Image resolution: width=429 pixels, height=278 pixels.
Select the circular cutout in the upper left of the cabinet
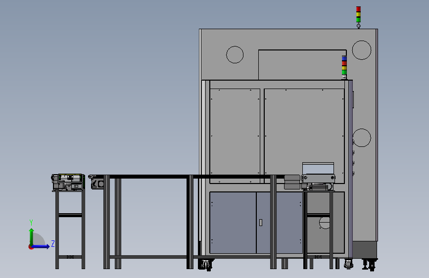(235, 55)
